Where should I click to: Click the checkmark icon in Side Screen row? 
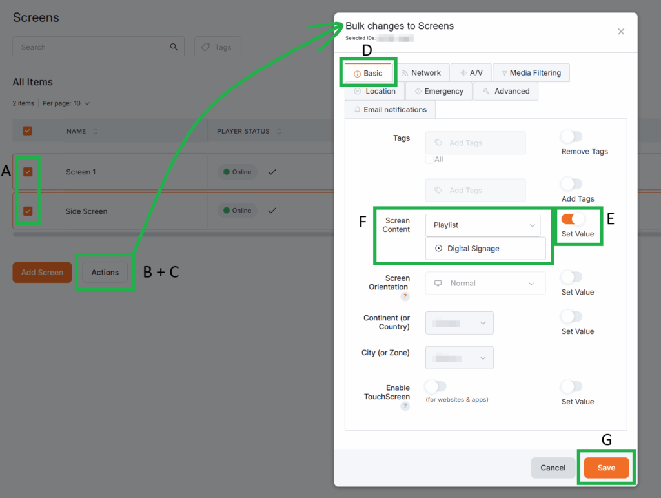272,211
